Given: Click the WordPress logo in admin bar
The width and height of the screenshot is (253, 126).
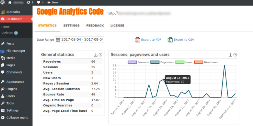Looking at the screenshot, I should [3, 2].
